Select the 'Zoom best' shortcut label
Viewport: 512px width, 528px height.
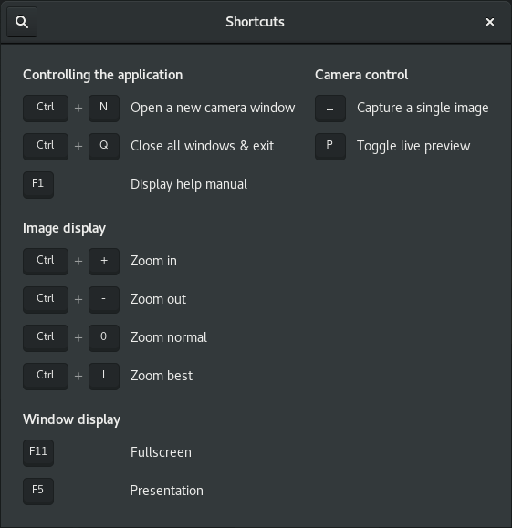[162, 376]
